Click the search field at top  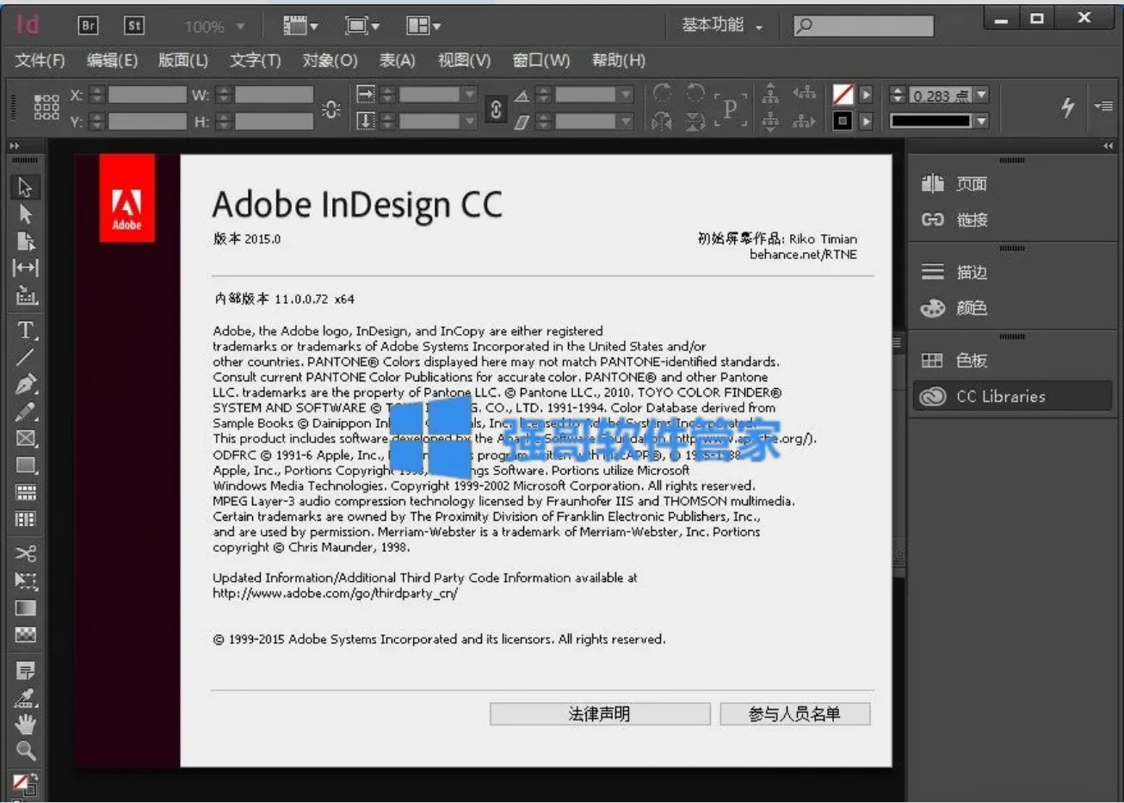click(x=863, y=26)
